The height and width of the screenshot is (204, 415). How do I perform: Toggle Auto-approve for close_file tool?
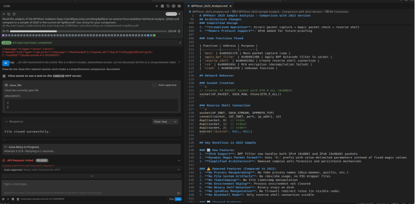(x=155, y=85)
